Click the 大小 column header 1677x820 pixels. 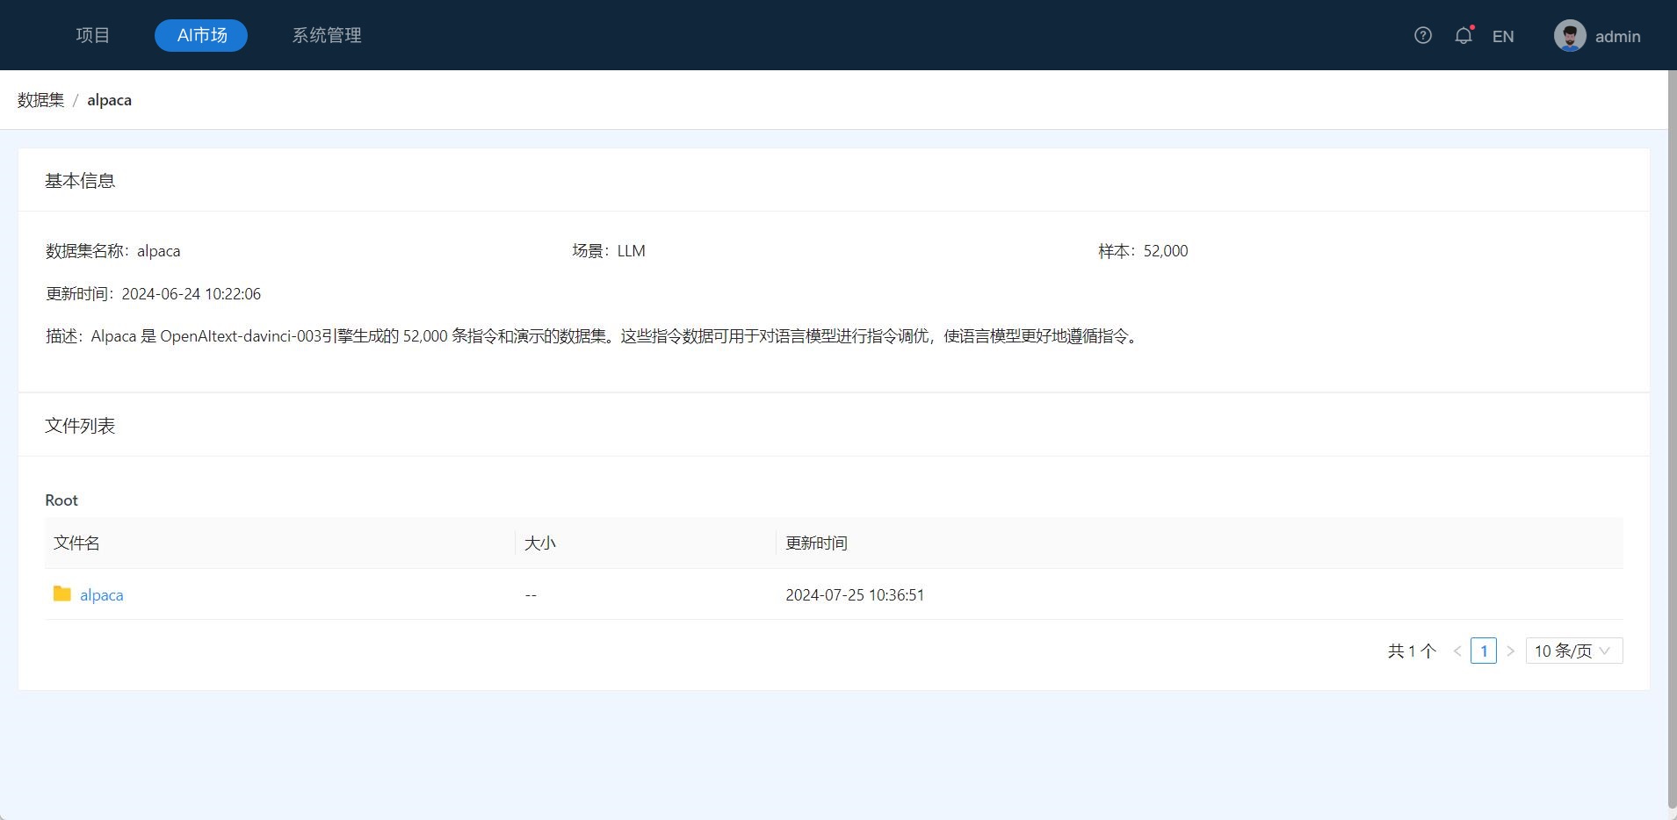[539, 543]
